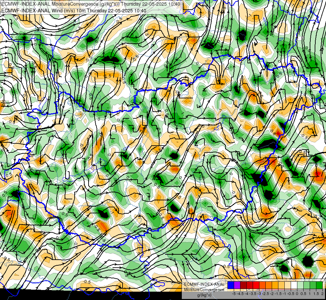Screen dimensions: 326x300
Task: Click the darkest red legend swatch
Action: pos(243,285)
